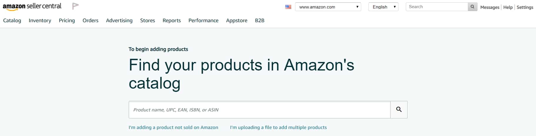Click the Amazon Seller Central logo
Screen dimensions: 536x136
pyautogui.click(x=32, y=6)
